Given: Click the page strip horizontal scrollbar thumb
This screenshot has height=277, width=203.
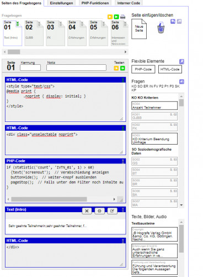Looking at the screenshot, I should [14, 52].
